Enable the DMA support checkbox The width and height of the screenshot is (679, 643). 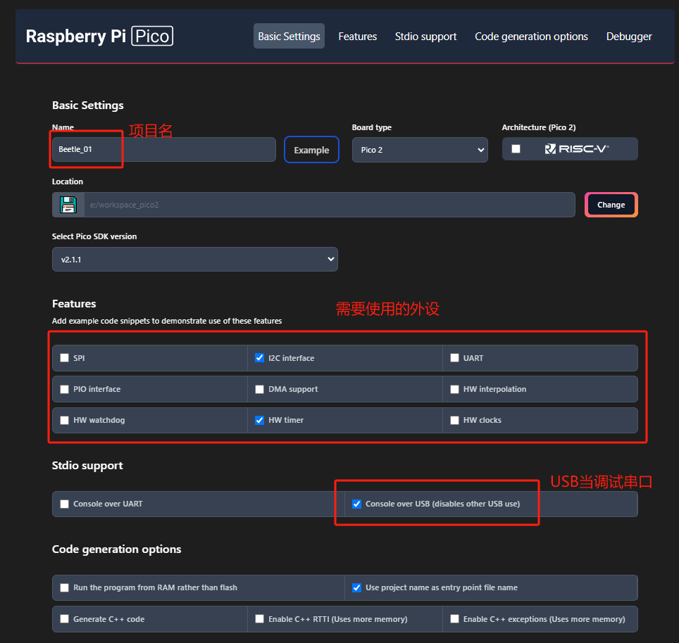click(259, 389)
